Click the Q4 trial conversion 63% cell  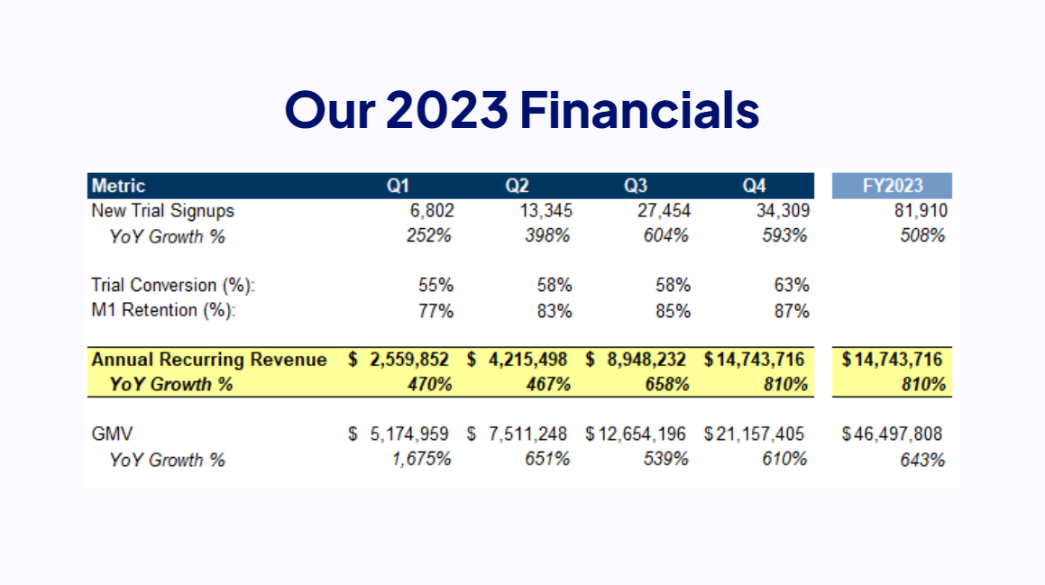tap(793, 285)
